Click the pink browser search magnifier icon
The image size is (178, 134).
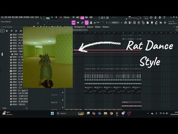(x=27, y=108)
